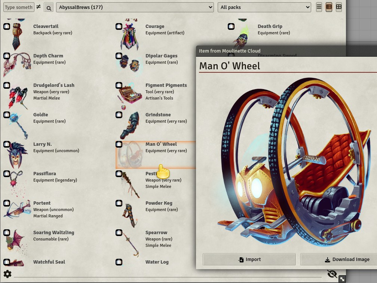Image resolution: width=377 pixels, height=283 pixels.
Task: Click the backpack icon beside Death Grip
Action: click(231, 26)
